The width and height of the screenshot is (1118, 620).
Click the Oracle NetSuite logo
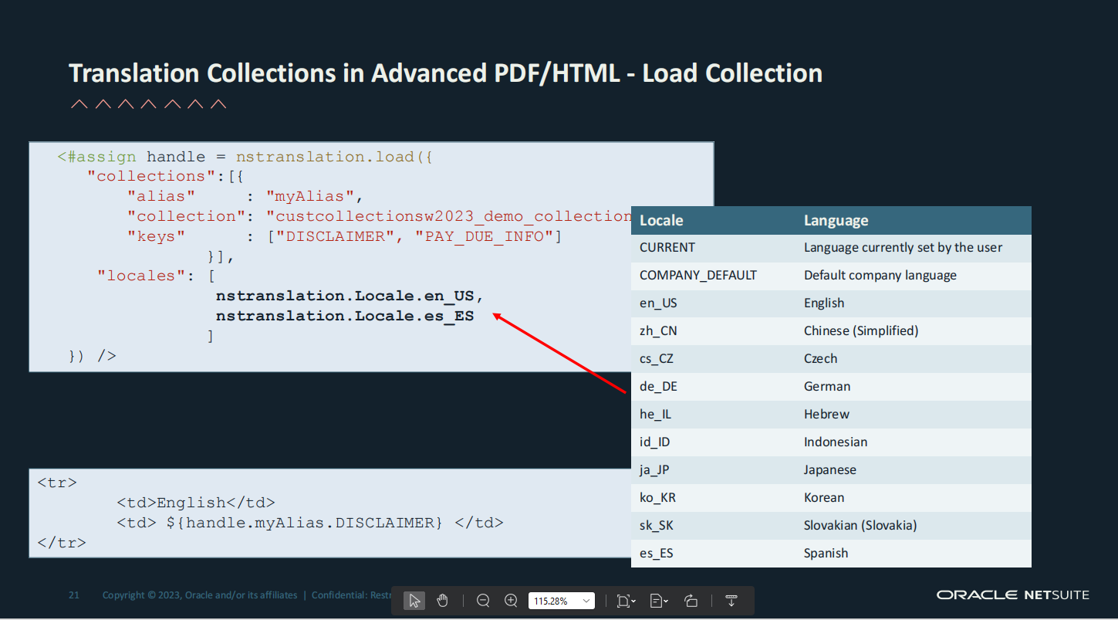coord(1012,595)
